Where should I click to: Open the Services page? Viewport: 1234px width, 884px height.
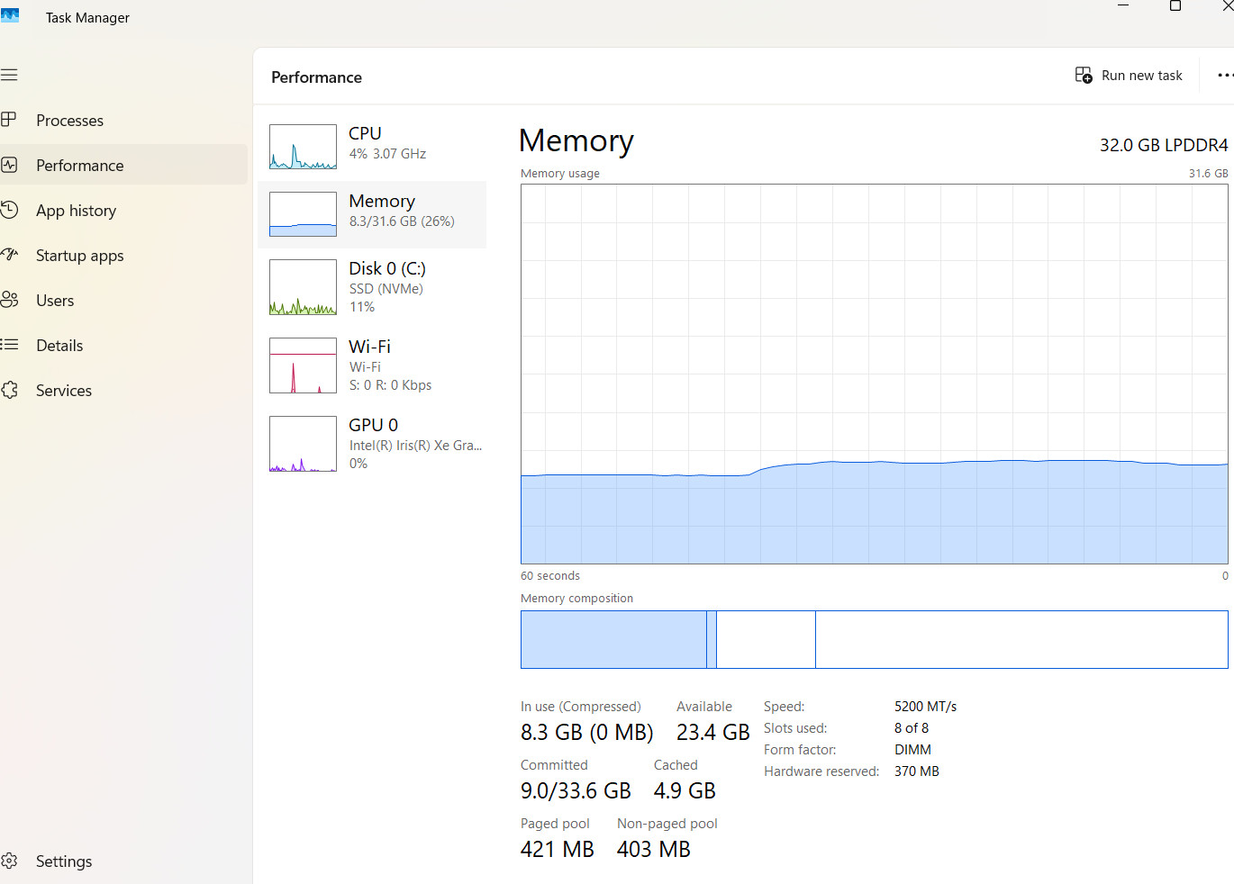pyautogui.click(x=123, y=390)
